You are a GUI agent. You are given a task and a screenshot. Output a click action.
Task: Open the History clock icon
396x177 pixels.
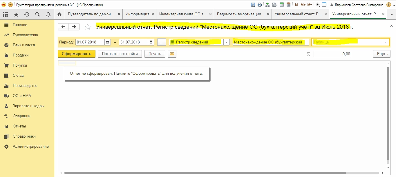27,14
